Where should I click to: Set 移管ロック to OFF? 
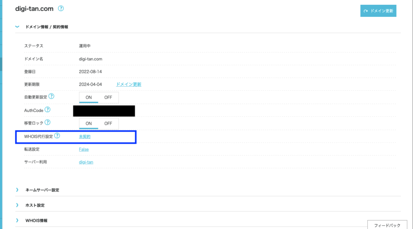pyautogui.click(x=108, y=124)
